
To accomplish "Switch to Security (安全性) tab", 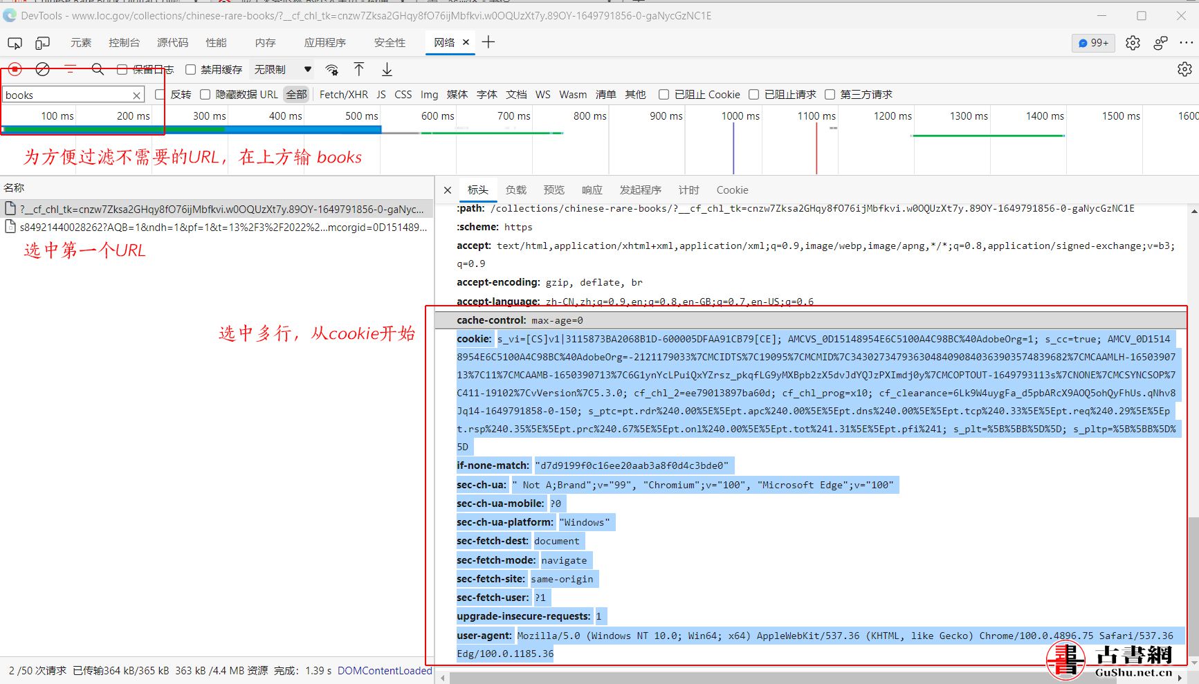I will click(x=390, y=43).
